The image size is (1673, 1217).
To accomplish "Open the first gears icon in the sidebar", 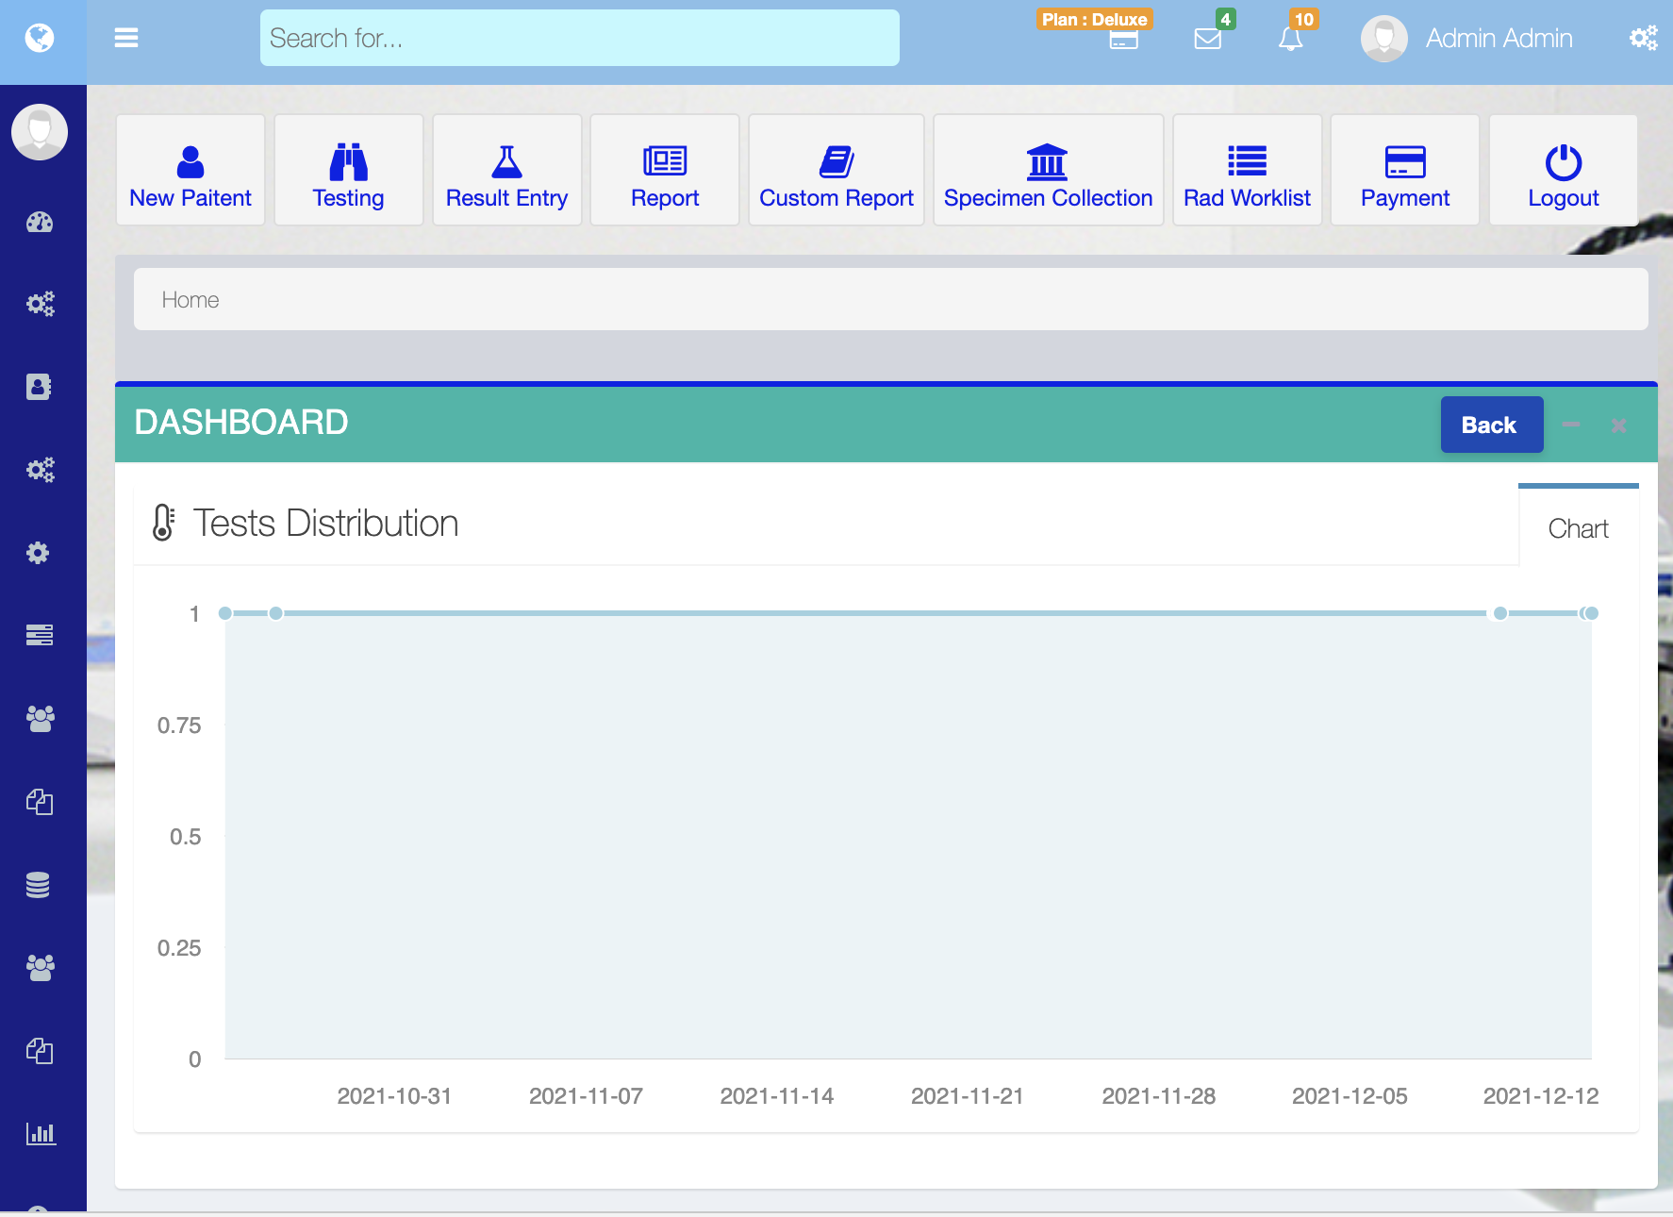I will (x=40, y=304).
